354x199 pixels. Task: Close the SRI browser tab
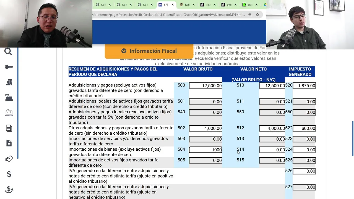pos(173,5)
